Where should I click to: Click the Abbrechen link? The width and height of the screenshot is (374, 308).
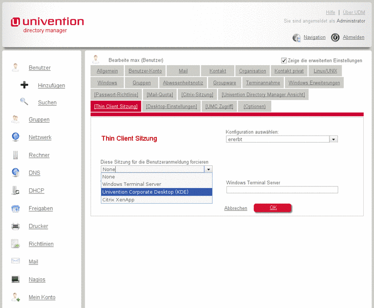236,208
